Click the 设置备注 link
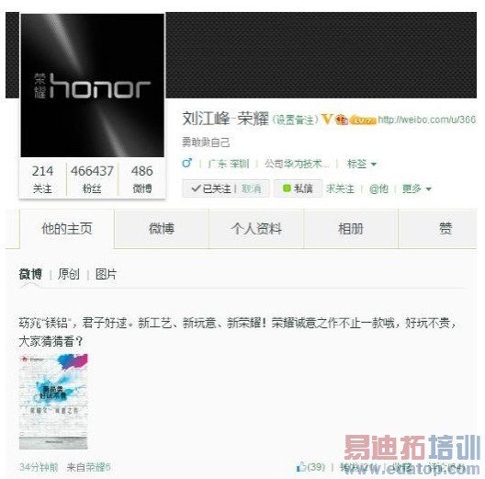The height and width of the screenshot is (479, 485). [295, 120]
